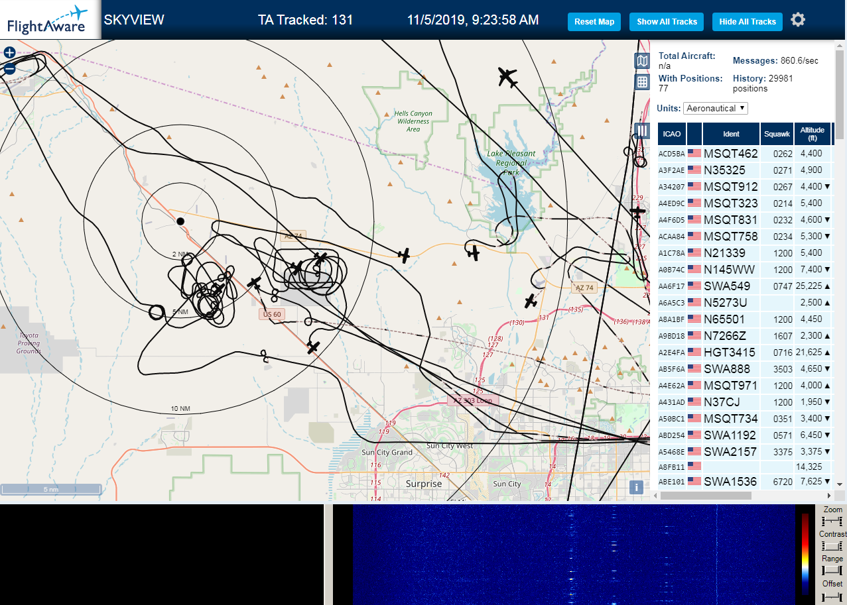Click the receiver location black dot
Image resolution: width=847 pixels, height=605 pixels.
pyautogui.click(x=180, y=221)
